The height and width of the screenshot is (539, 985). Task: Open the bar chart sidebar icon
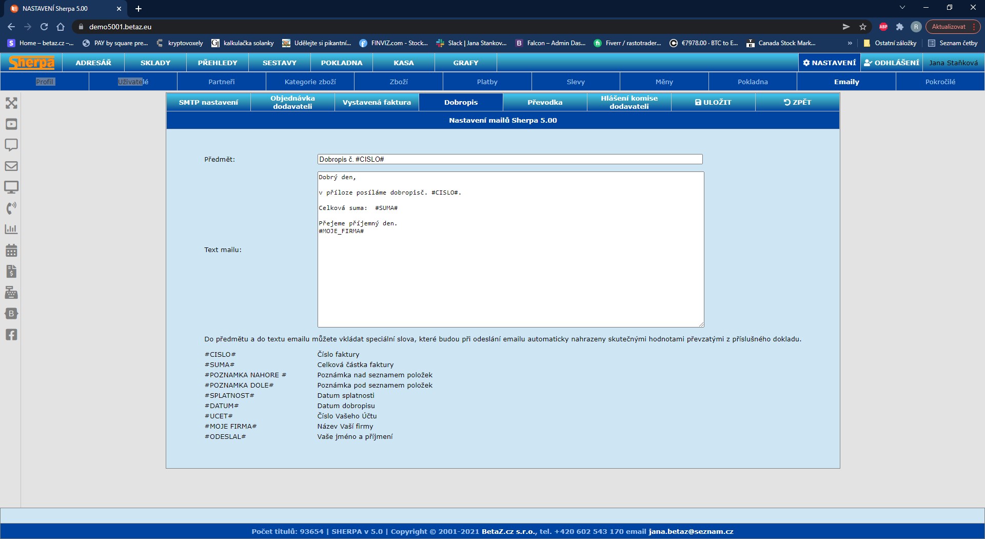11,229
